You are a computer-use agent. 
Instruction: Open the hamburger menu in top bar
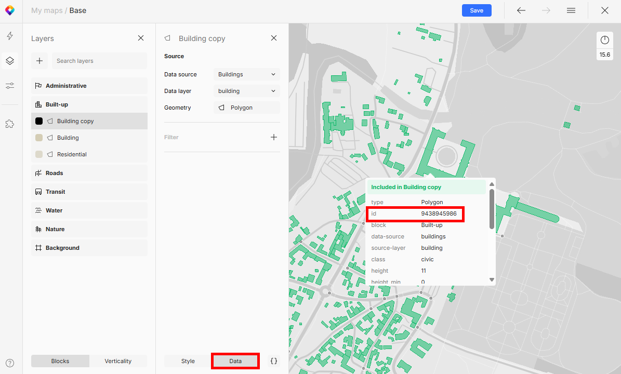(571, 10)
